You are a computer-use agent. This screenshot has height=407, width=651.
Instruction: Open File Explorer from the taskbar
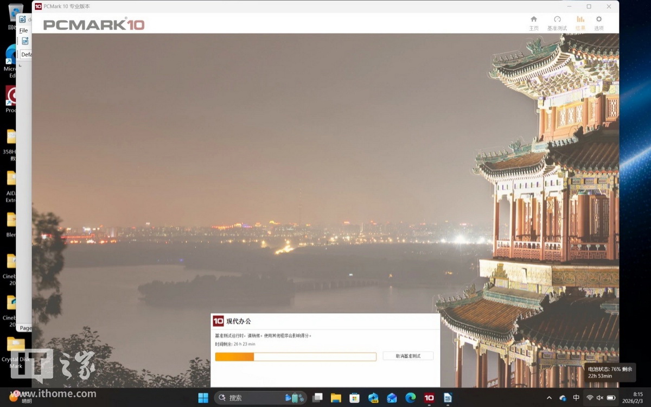click(x=336, y=397)
